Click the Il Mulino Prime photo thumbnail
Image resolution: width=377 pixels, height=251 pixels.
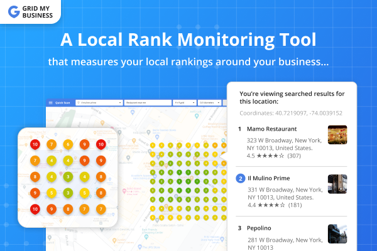(x=337, y=184)
